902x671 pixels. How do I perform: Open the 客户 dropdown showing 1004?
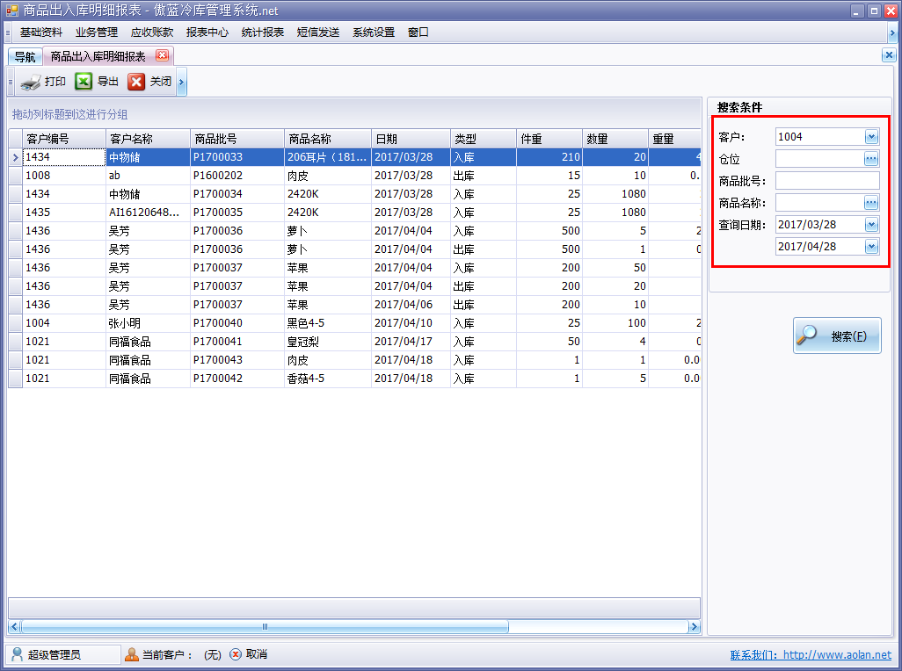point(871,136)
